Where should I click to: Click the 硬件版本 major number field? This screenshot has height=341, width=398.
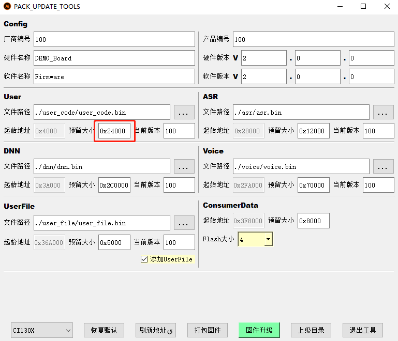point(264,58)
